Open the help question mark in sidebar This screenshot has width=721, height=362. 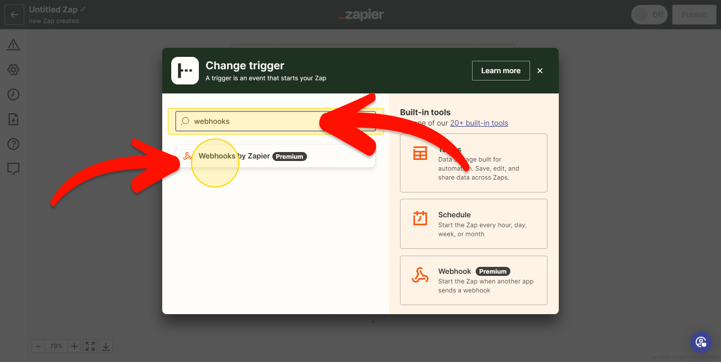pyautogui.click(x=14, y=144)
